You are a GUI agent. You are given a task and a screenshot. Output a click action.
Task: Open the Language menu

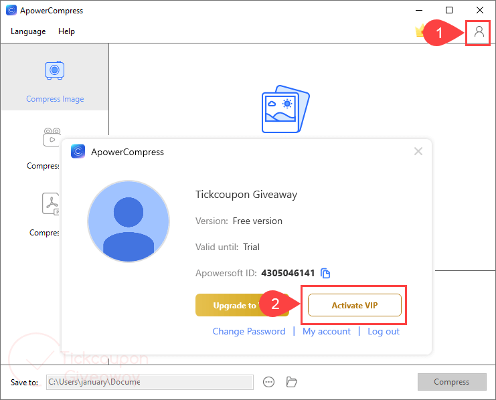point(28,31)
